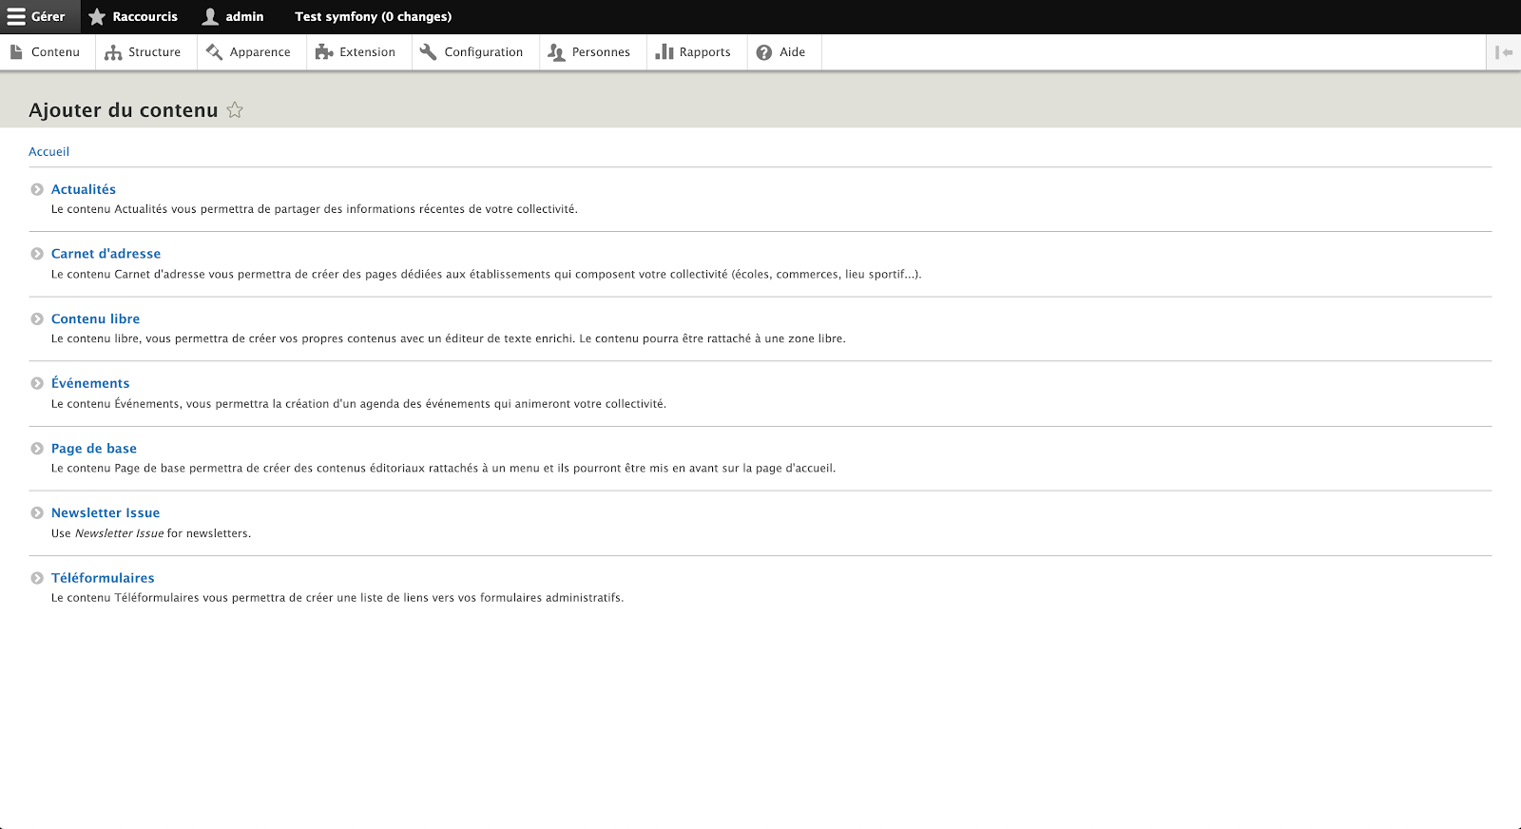Create new Événements content

point(90,383)
